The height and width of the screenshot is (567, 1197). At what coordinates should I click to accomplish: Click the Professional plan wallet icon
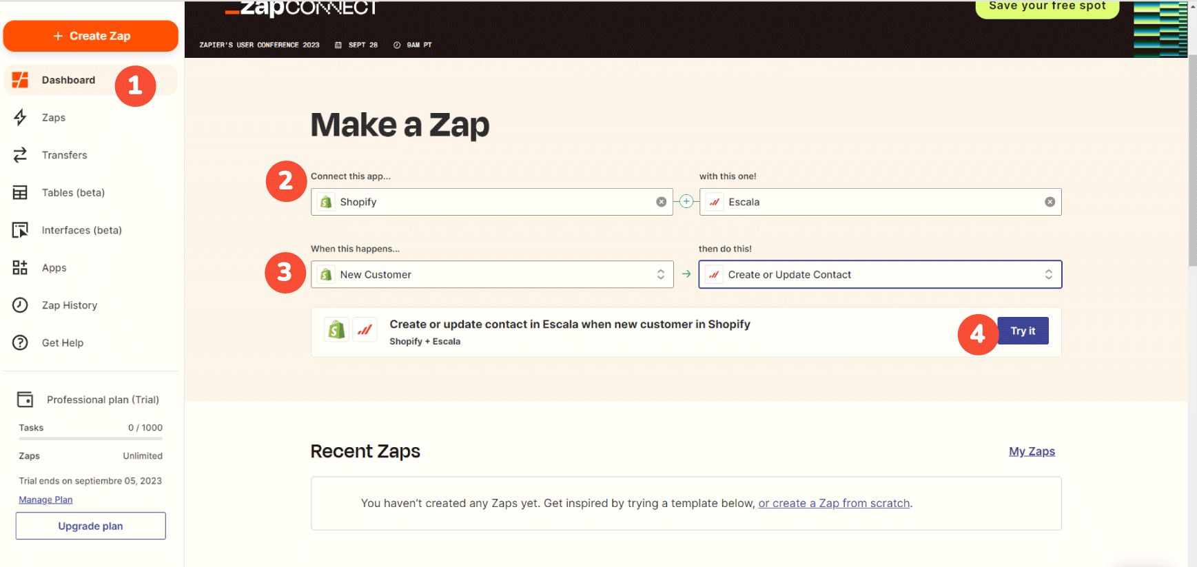point(25,400)
